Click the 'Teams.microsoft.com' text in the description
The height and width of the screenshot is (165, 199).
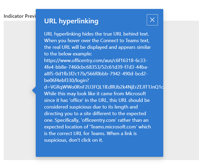point(113,127)
